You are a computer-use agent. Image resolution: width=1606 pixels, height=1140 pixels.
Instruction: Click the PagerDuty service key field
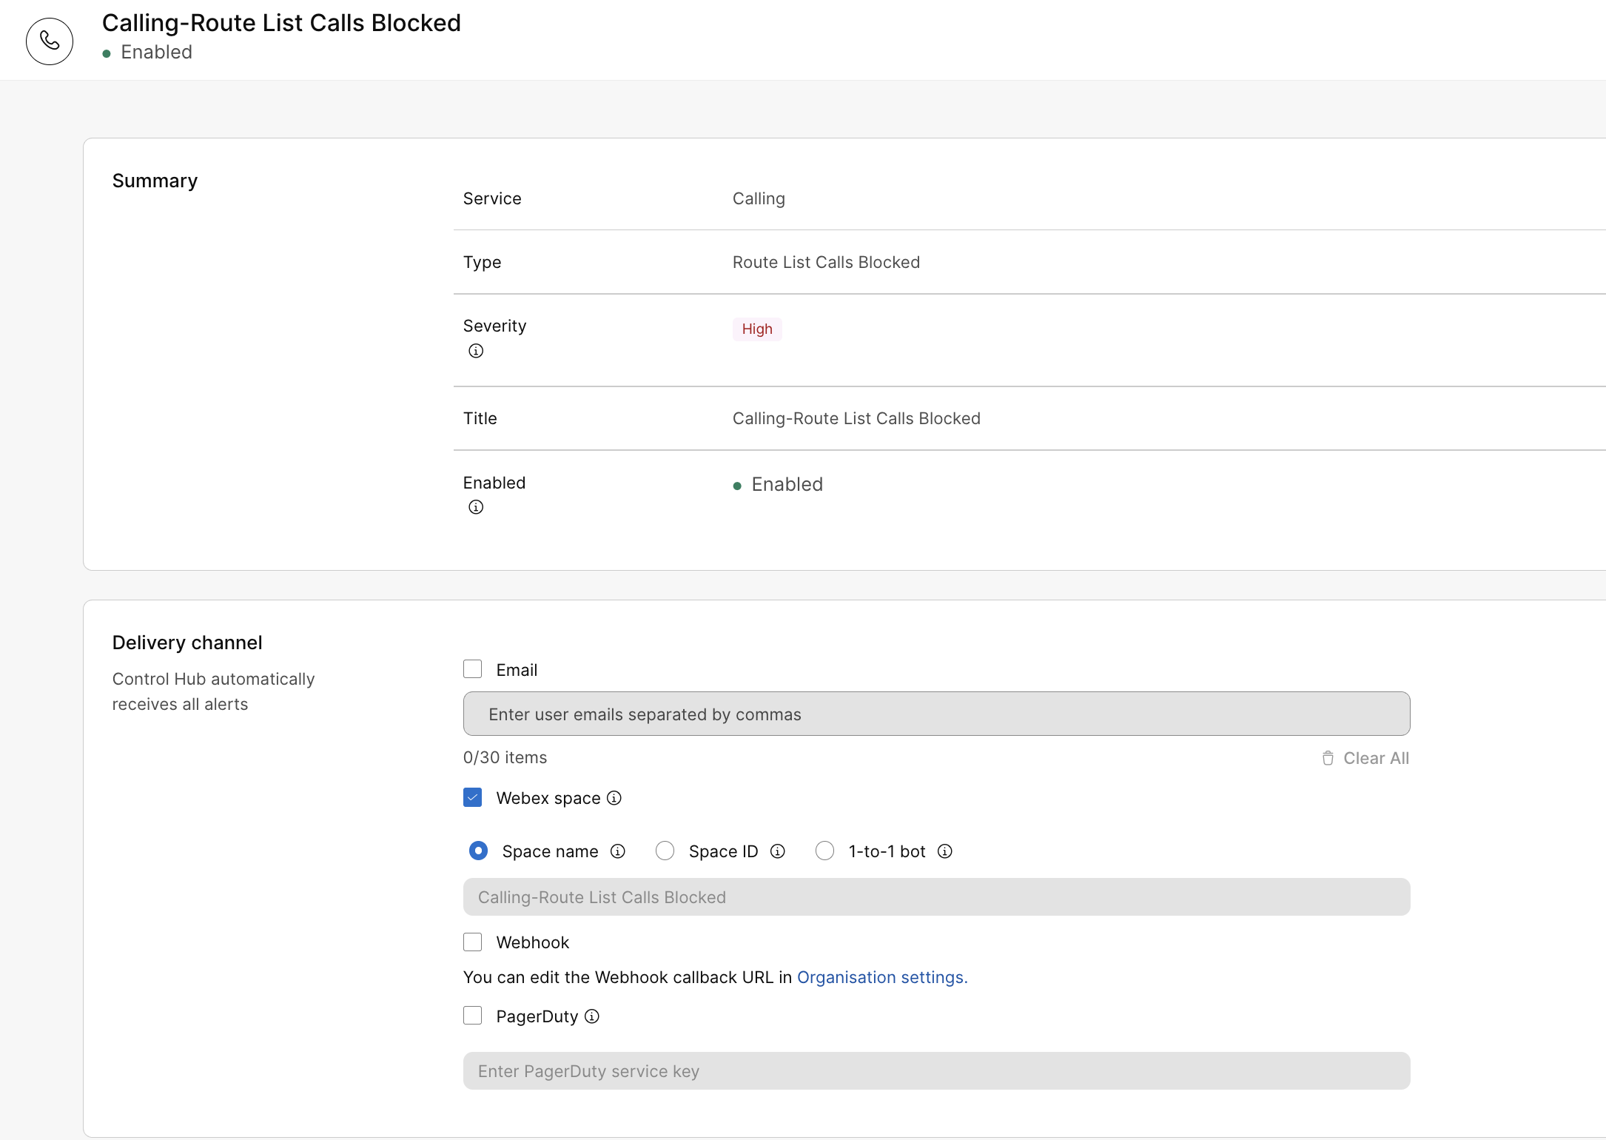point(936,1070)
